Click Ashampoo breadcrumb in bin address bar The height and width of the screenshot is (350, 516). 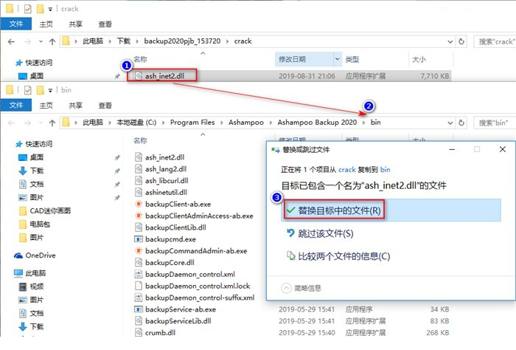[x=246, y=123]
